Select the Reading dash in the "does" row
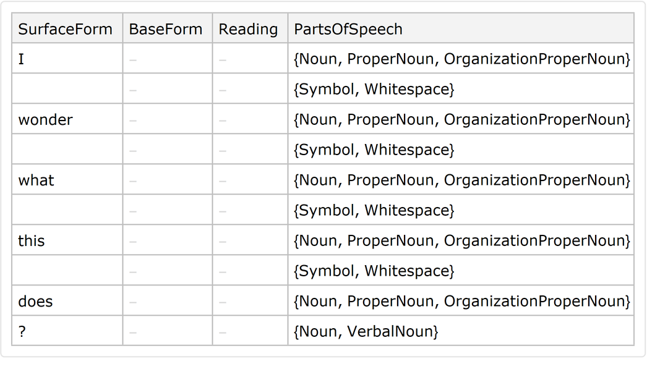 [223, 302]
